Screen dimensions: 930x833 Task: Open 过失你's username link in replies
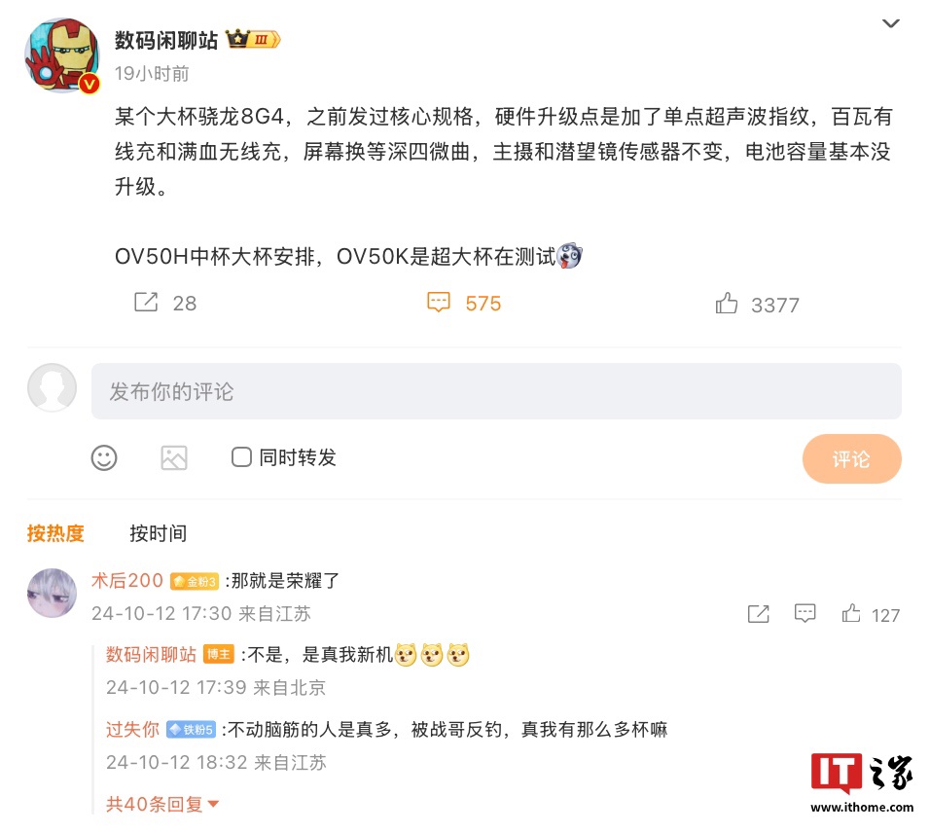click(132, 729)
